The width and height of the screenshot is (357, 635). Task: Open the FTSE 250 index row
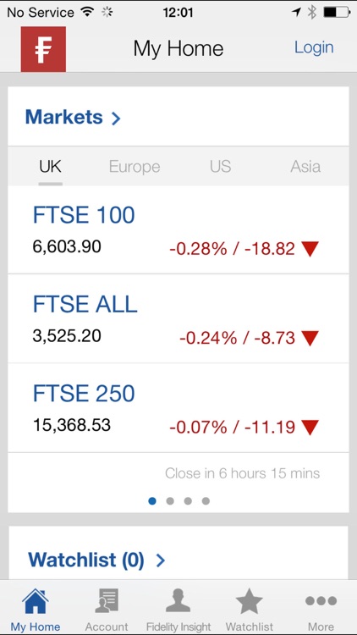click(178, 408)
